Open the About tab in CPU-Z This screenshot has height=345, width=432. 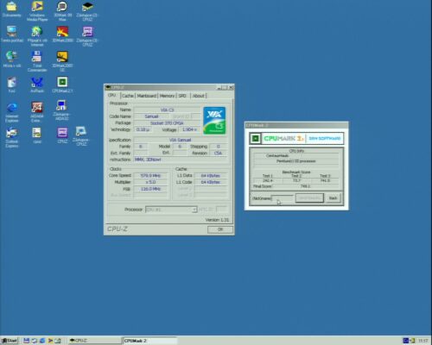(x=199, y=96)
